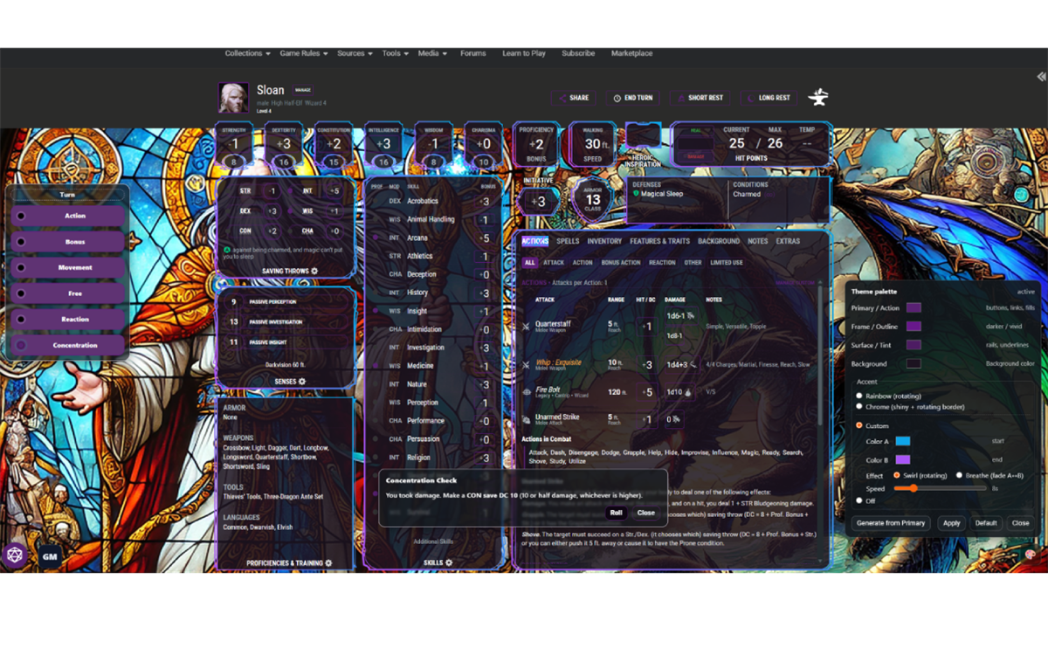This screenshot has height=655, width=1048.
Task: Open Skills settings gear
Action: (449, 563)
